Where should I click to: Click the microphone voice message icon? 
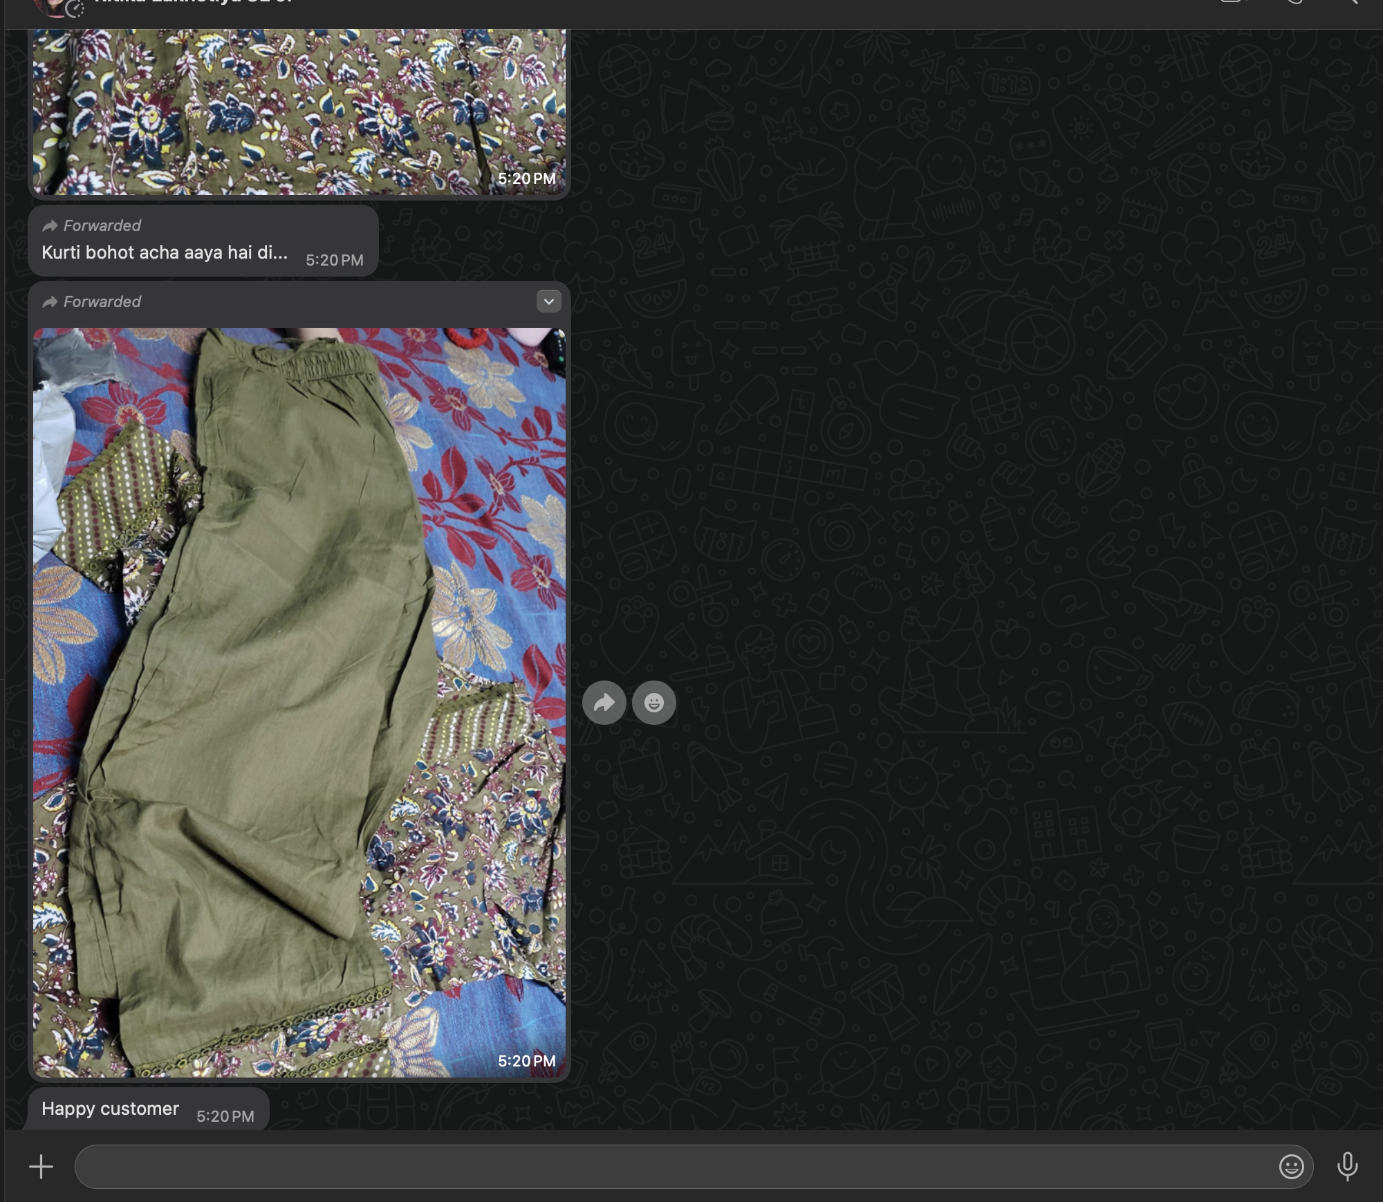(1346, 1167)
